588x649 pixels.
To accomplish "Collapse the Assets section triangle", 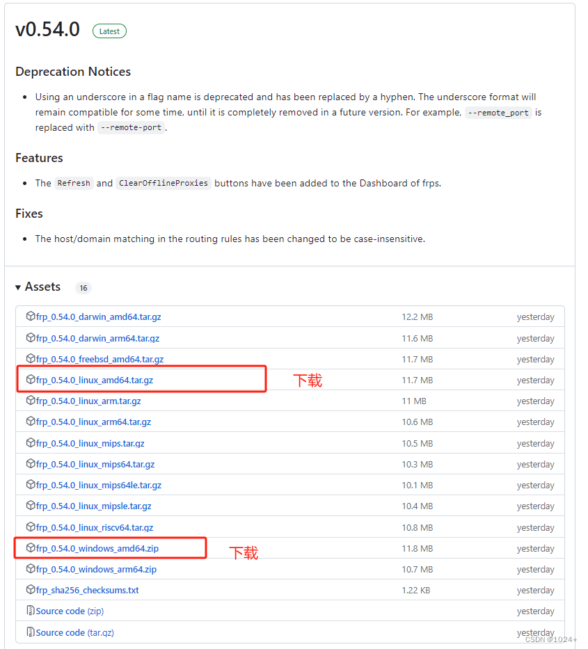I will coord(18,287).
